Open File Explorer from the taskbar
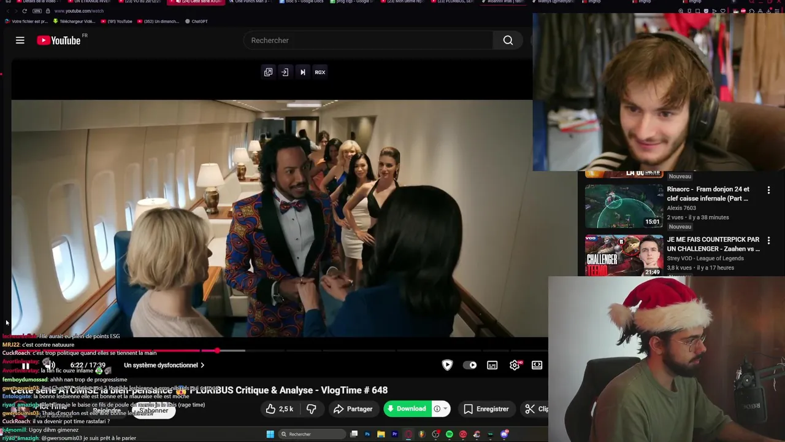The width and height of the screenshot is (785, 442). 381,434
